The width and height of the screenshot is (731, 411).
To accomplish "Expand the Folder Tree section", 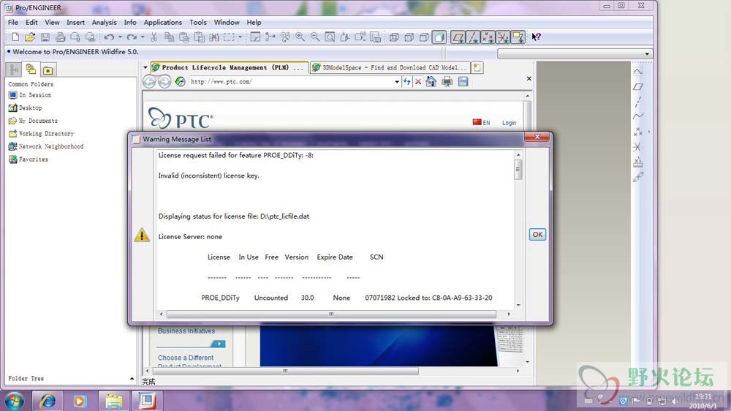I will coord(132,378).
